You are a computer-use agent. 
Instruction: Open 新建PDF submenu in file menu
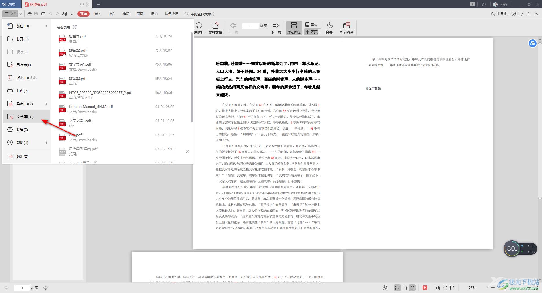point(27,26)
